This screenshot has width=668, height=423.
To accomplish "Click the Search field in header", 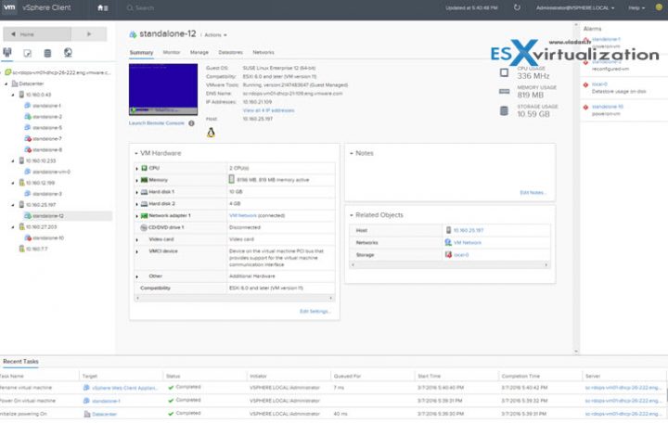I will [145, 7].
